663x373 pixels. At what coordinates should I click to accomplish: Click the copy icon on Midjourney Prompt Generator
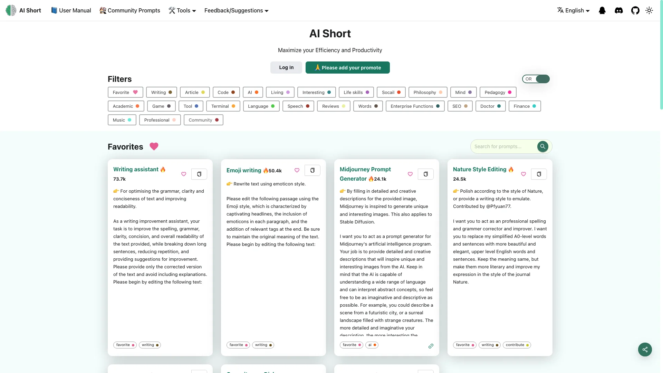click(425, 173)
